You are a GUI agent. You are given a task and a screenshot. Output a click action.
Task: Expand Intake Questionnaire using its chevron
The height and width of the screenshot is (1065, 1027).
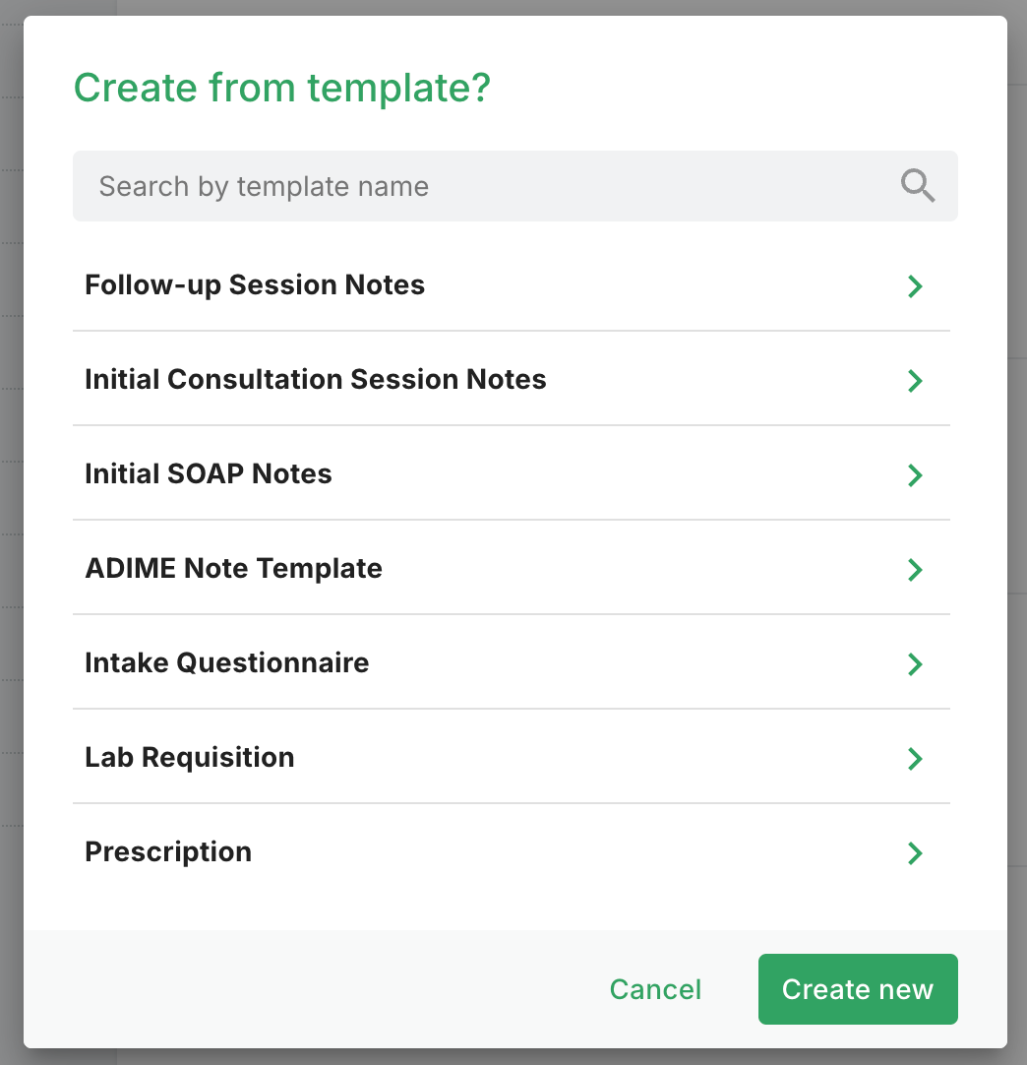point(915,664)
